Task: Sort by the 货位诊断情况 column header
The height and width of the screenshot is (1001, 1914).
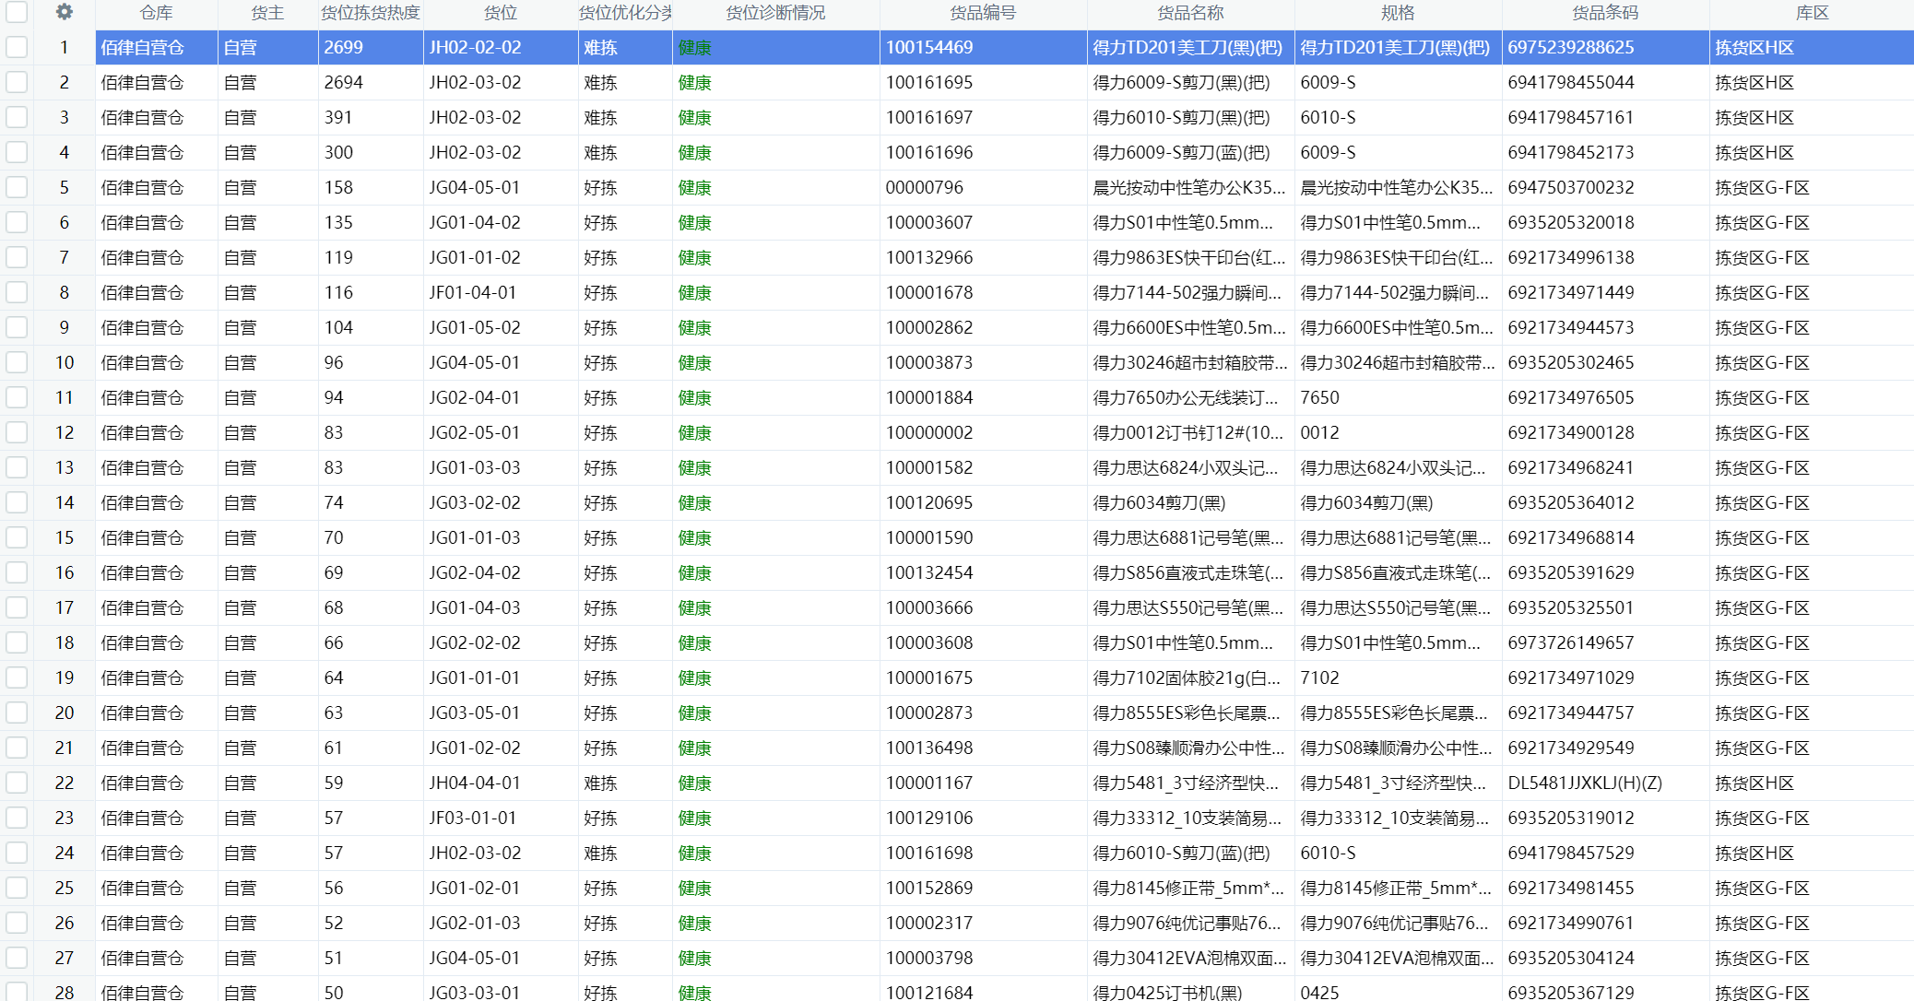Action: (775, 13)
